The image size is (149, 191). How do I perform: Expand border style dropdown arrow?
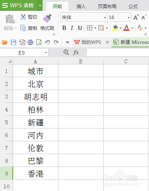pos(95,28)
